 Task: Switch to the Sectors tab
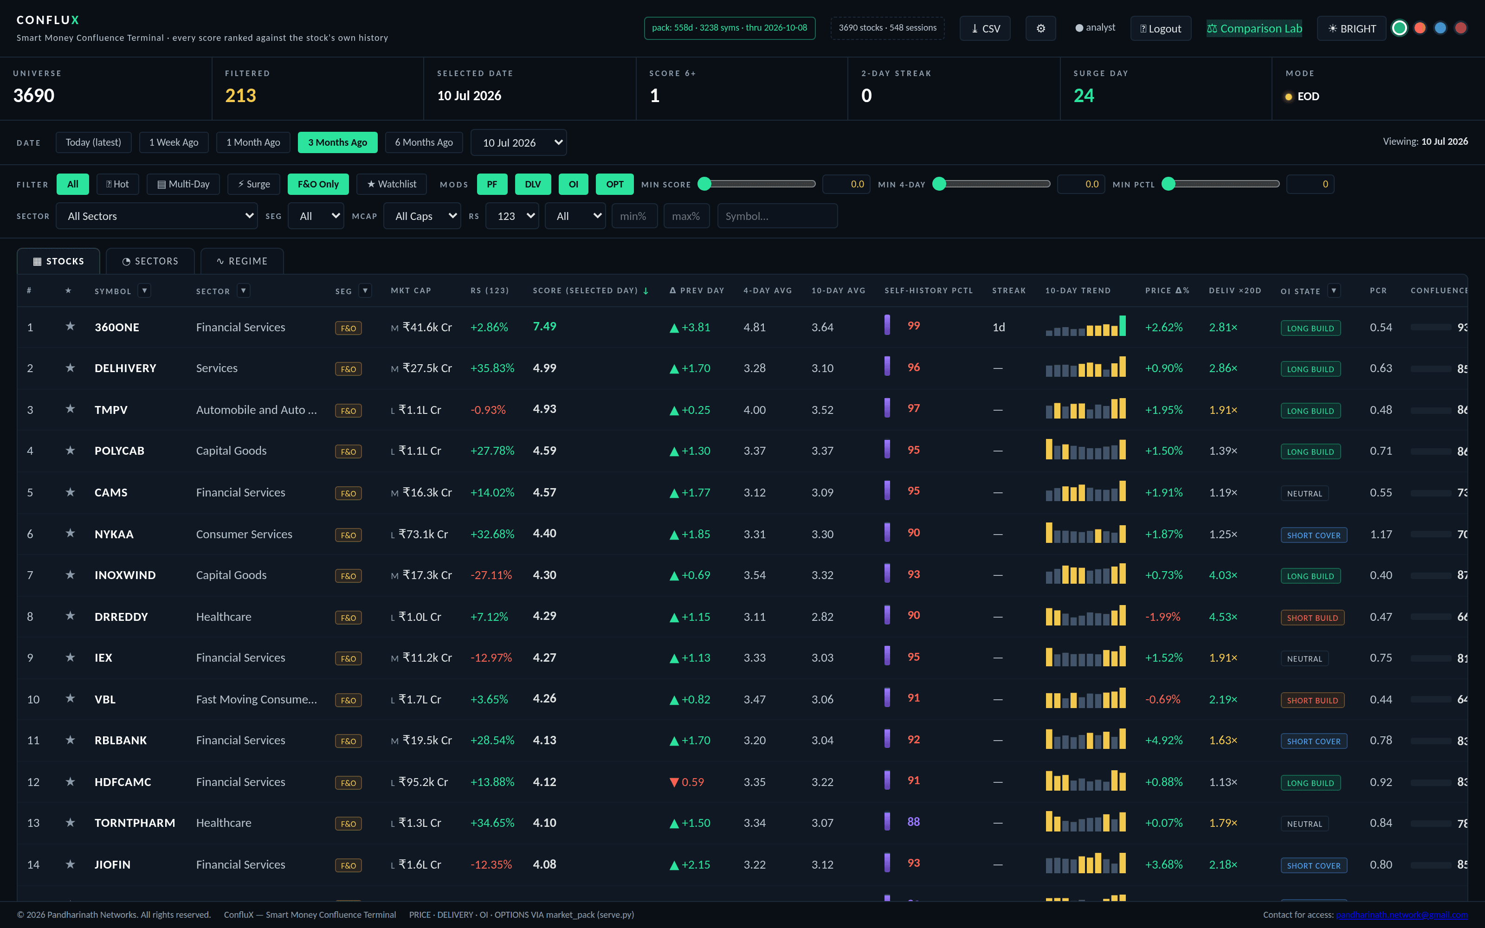[150, 261]
